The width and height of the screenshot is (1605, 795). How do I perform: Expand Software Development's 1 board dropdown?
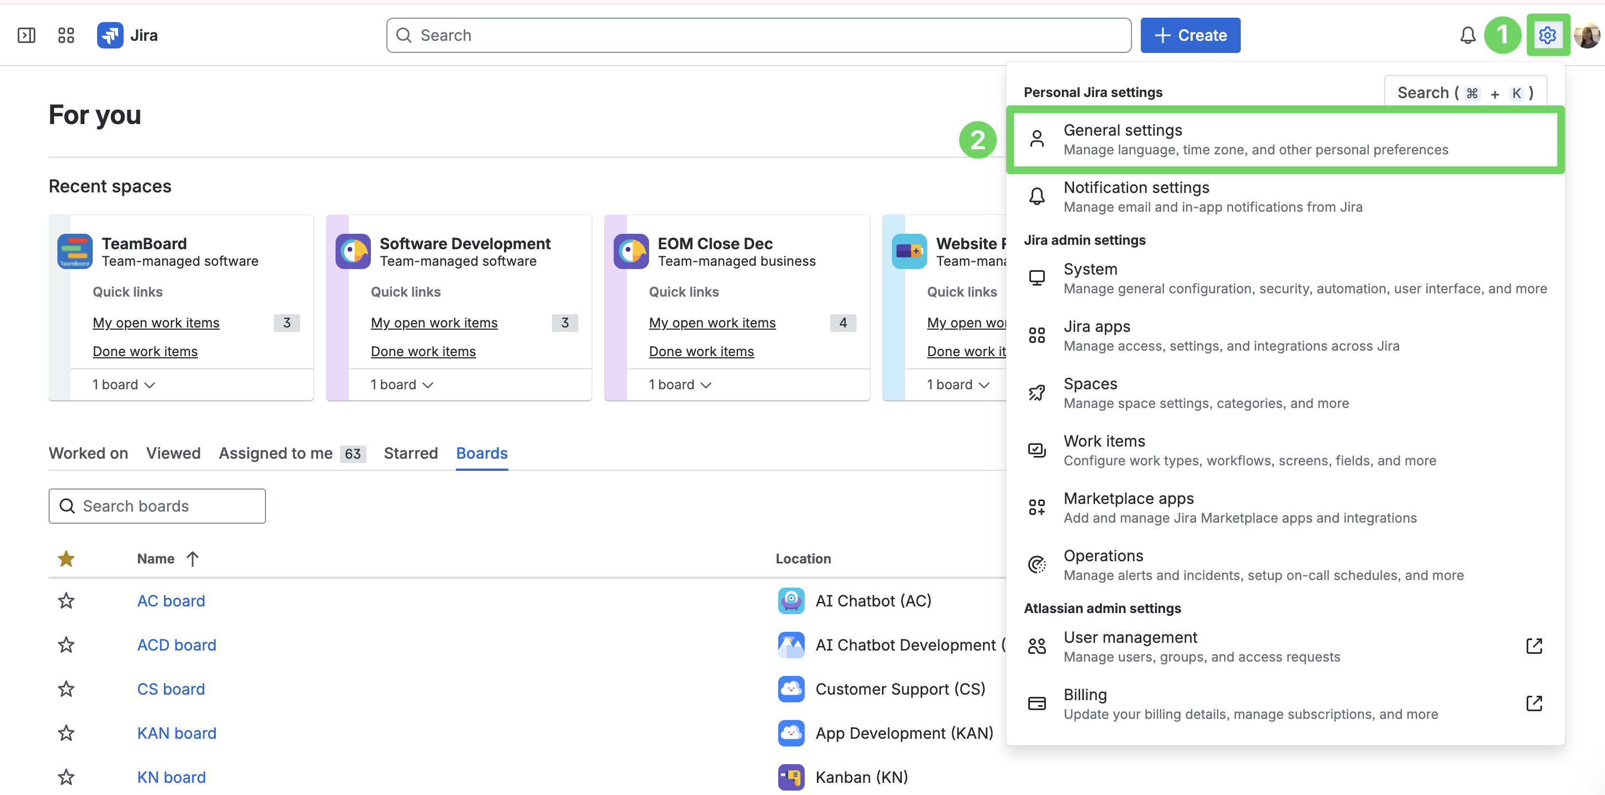pos(401,385)
